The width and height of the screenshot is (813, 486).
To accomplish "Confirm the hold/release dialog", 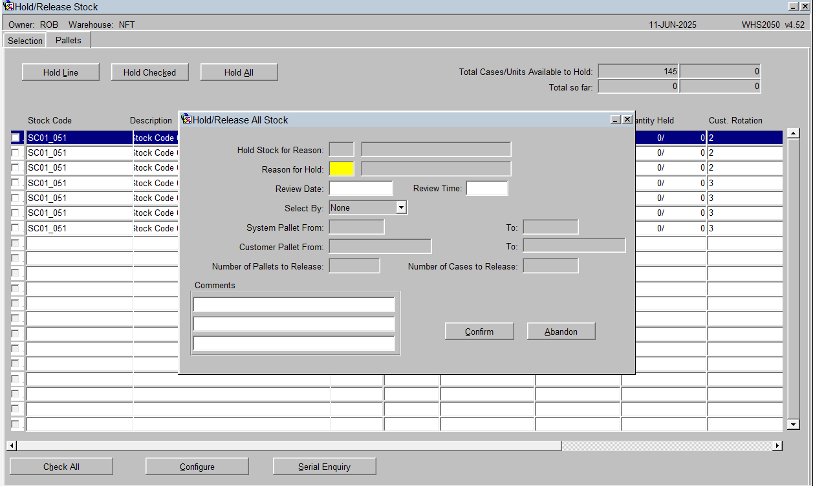I will 479,332.
